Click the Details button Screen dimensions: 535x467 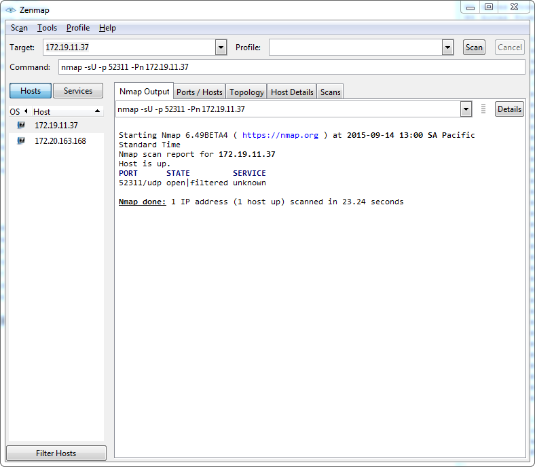pos(509,109)
